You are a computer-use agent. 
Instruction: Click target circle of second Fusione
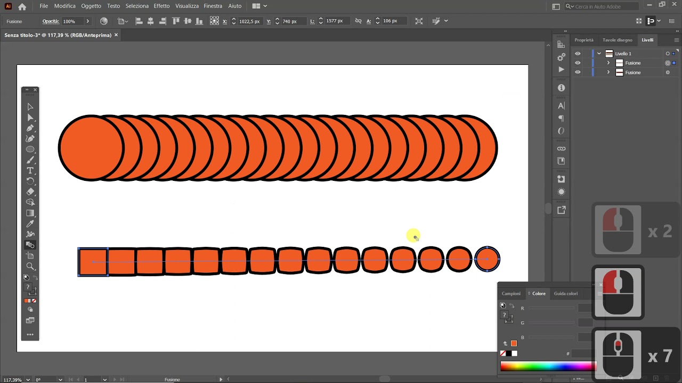pos(668,72)
